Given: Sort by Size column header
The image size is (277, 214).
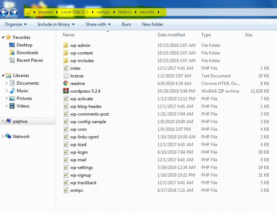Looking at the screenshot, I should (249, 35).
